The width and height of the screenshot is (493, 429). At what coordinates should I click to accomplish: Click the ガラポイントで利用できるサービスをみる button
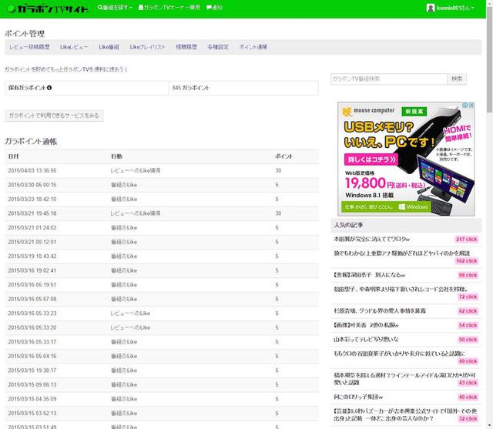point(54,116)
